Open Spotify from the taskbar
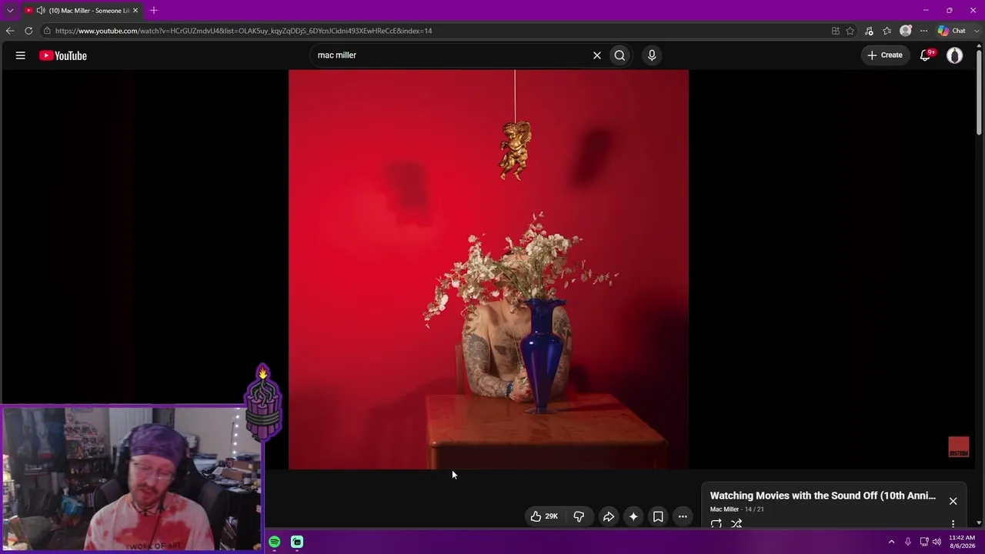 click(x=275, y=542)
